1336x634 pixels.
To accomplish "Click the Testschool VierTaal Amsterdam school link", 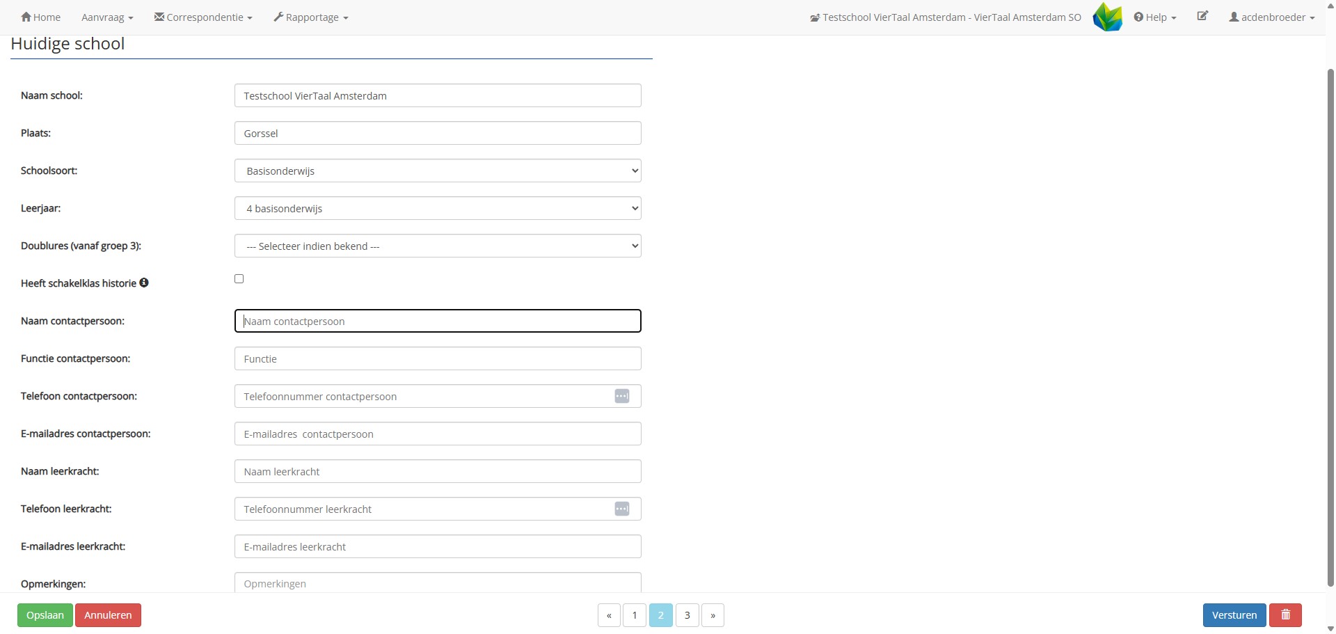I will (946, 17).
